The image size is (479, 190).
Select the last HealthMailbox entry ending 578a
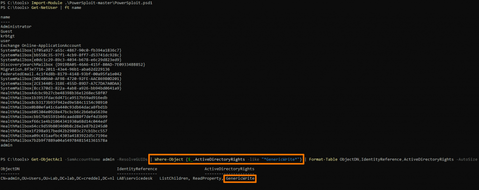pyautogui.click(x=54, y=140)
